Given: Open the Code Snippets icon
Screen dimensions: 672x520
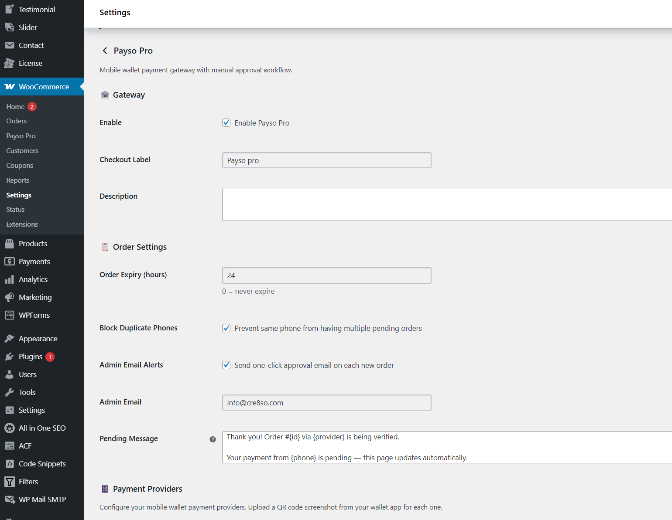Looking at the screenshot, I should (x=10, y=463).
